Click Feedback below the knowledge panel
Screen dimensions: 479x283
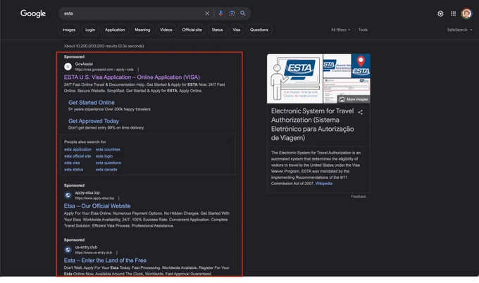point(359,196)
